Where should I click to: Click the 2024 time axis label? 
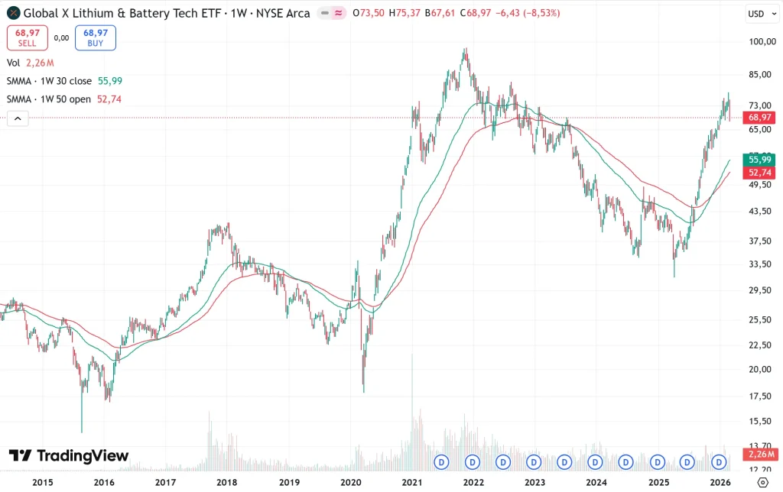tap(596, 483)
